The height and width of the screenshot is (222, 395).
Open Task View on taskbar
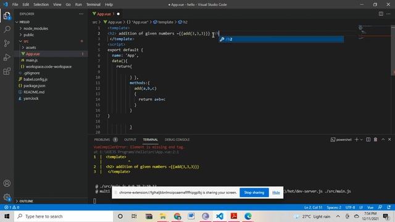[x=134, y=216]
